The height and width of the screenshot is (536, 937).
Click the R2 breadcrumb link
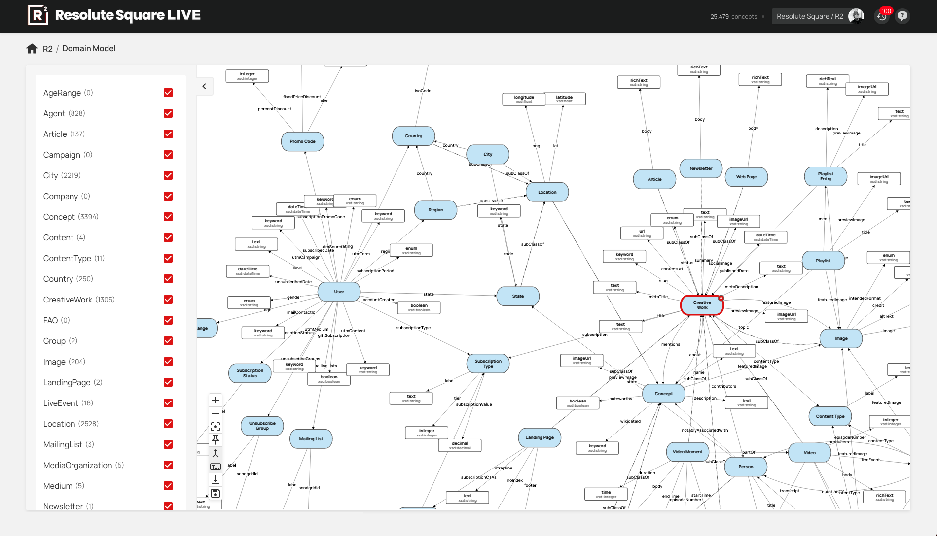click(47, 49)
